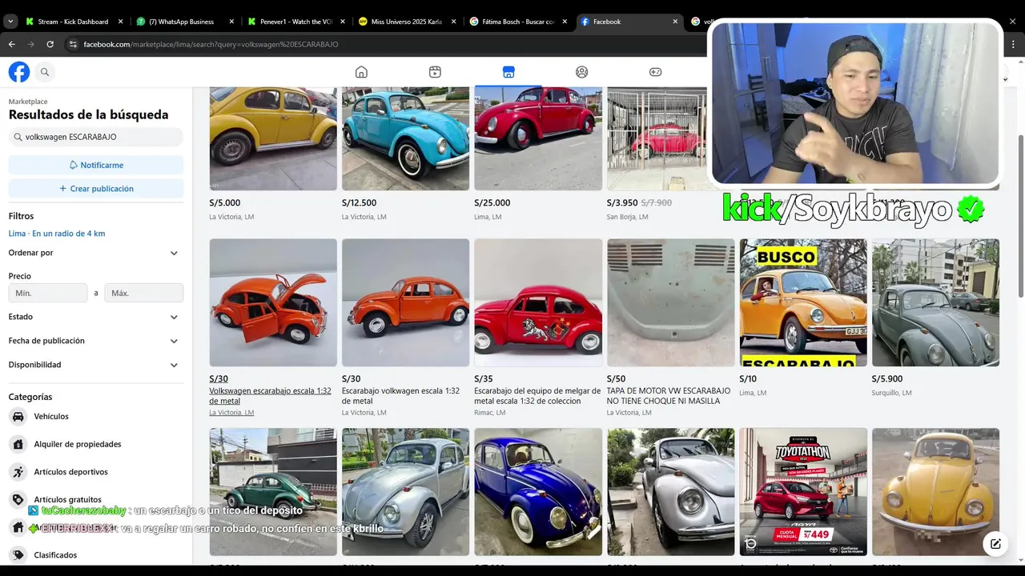Click the Facebook search magnifier icon
The image size is (1025, 576).
45,72
